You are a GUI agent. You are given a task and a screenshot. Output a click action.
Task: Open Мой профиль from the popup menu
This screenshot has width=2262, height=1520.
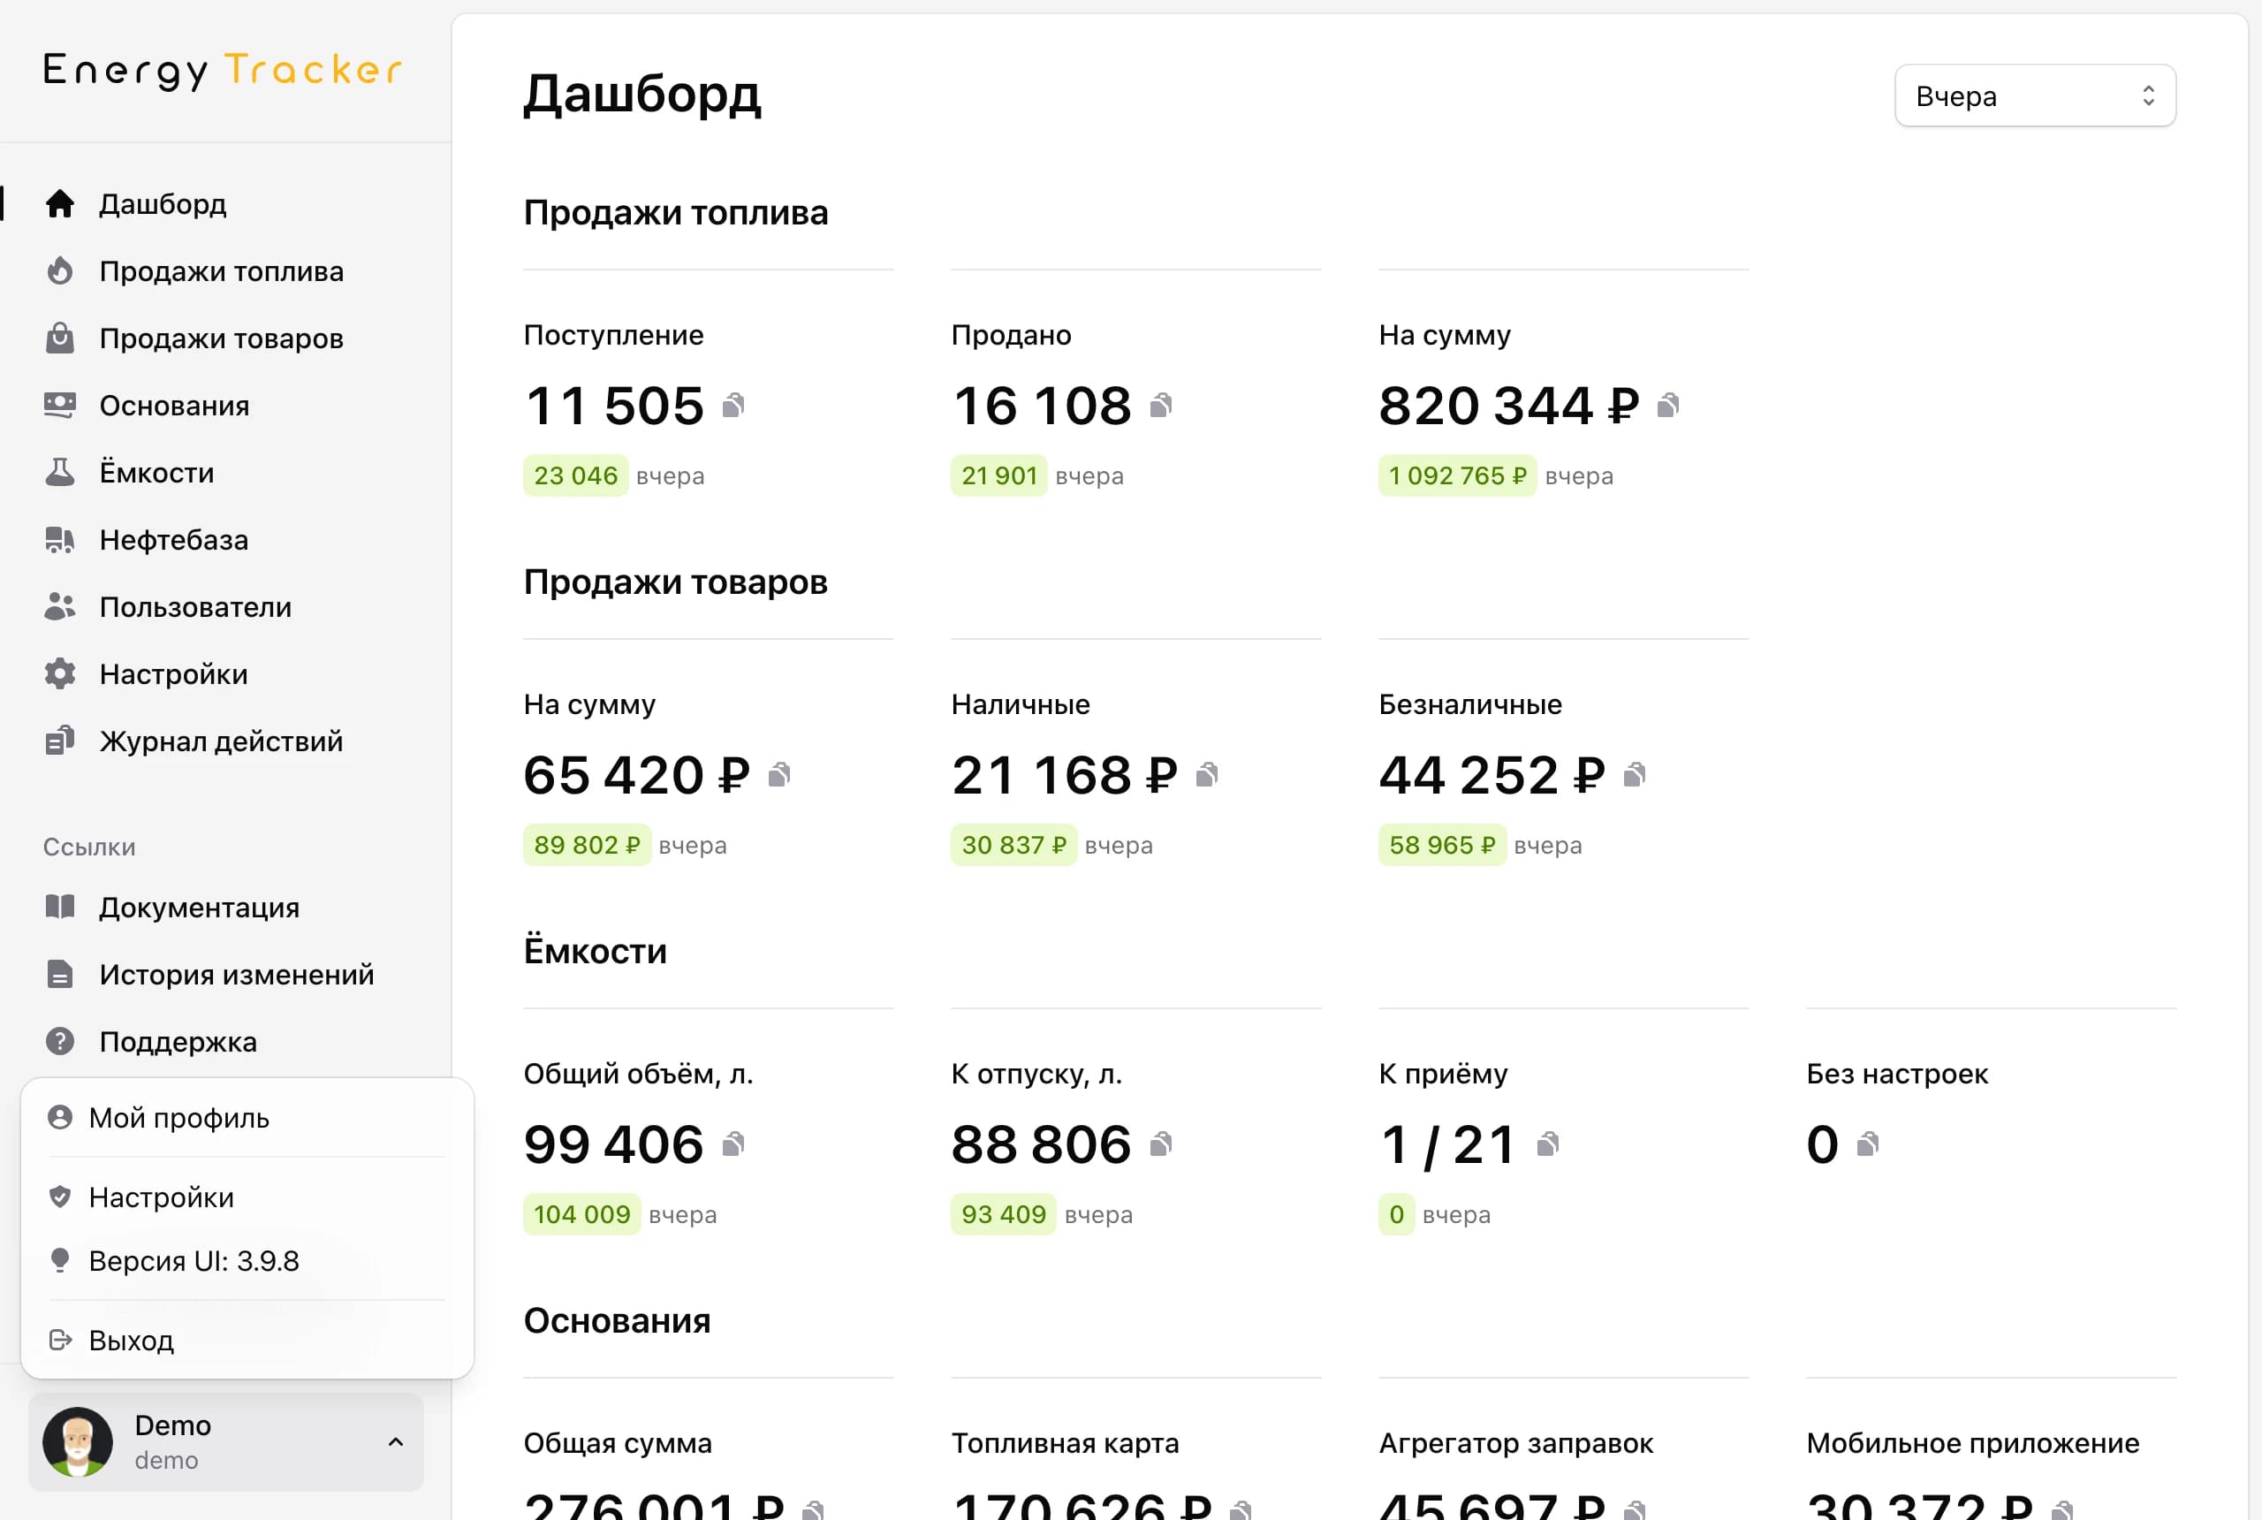(247, 1118)
